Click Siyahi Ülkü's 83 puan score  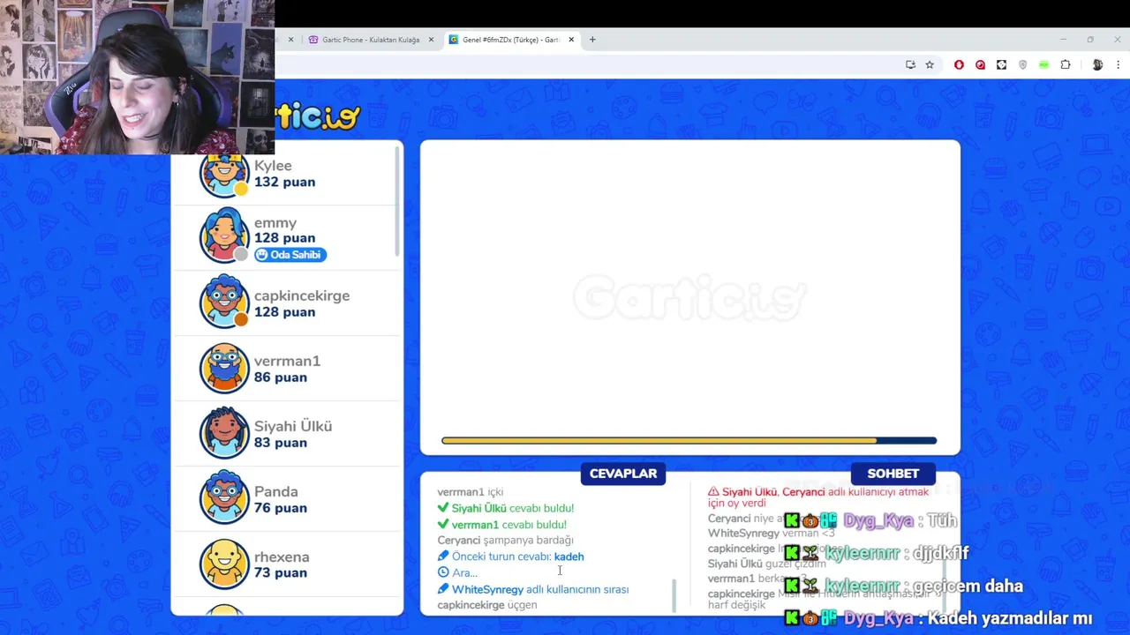click(x=281, y=443)
